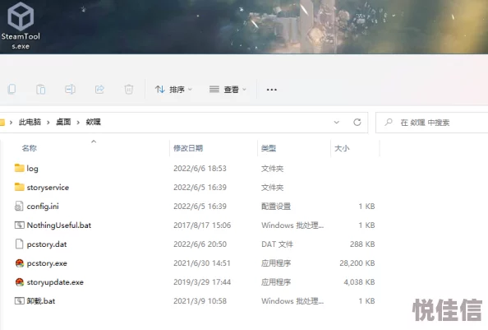Open the 排序 sort dropdown
Image resolution: width=488 pixels, height=330 pixels.
[x=173, y=90]
